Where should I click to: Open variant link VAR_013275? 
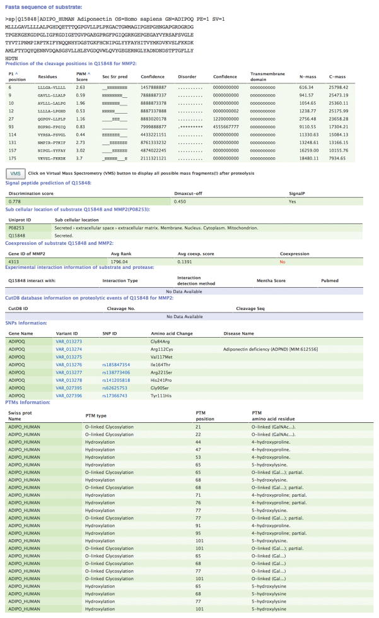(x=69, y=357)
